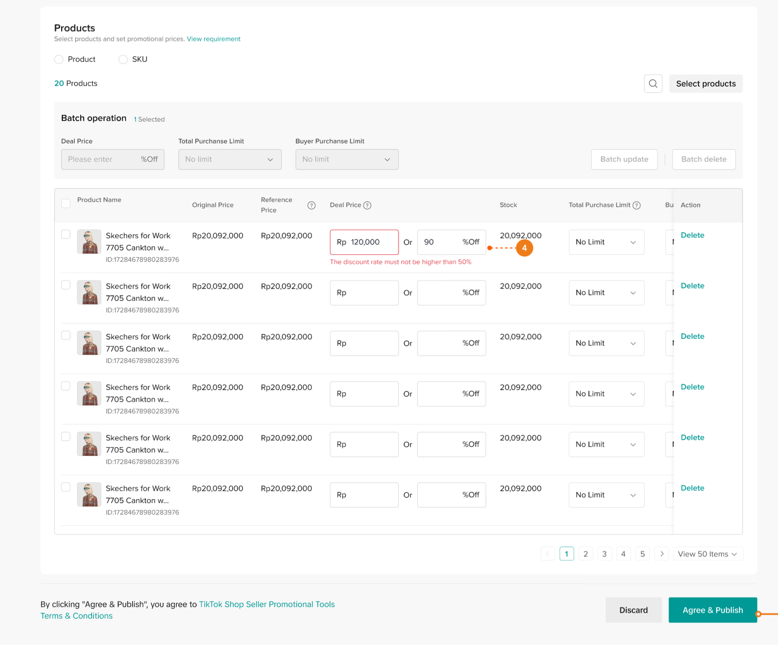This screenshot has width=778, height=645.
Task: Jump to page 5 in pagination
Action: pos(643,554)
